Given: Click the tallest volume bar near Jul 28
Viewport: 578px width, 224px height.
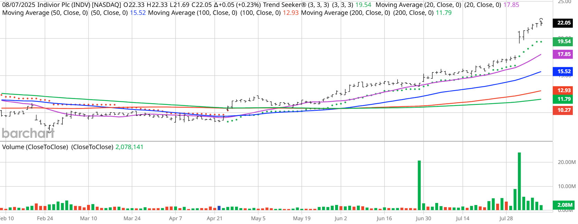Looking at the screenshot, I should 519,181.
